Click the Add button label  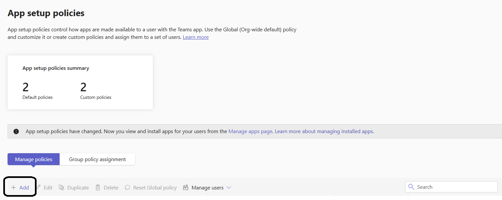24,187
